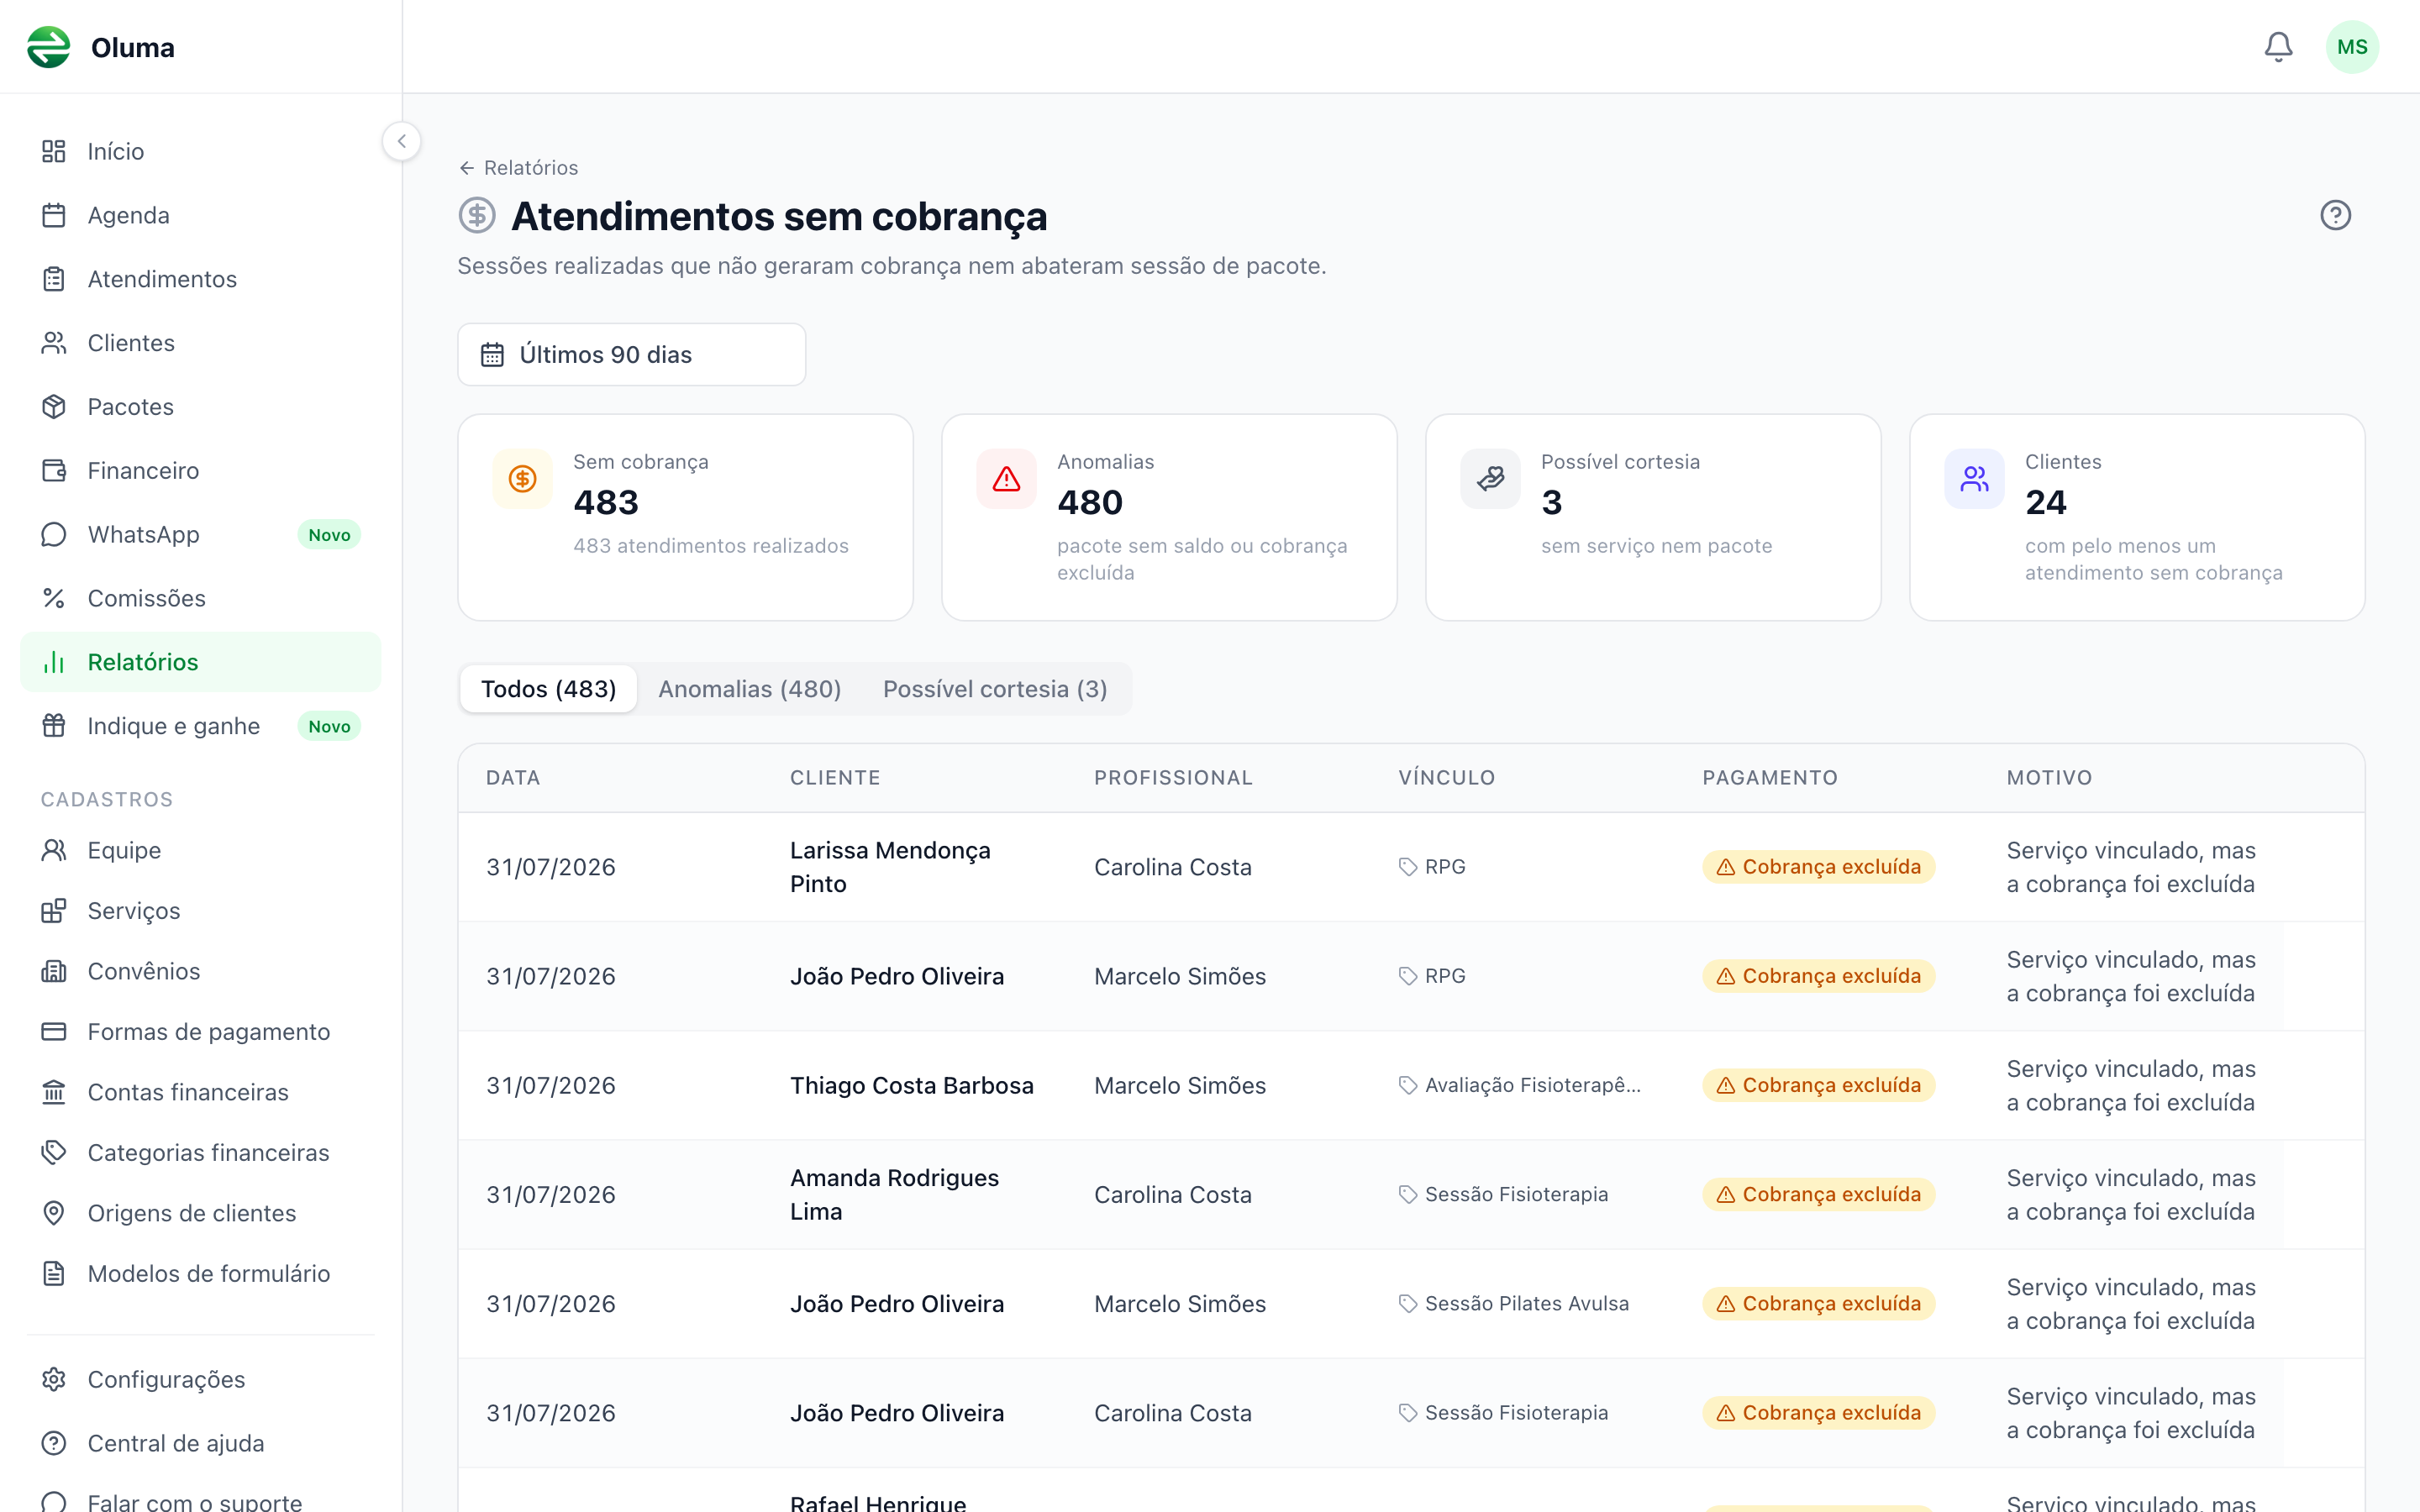Open Falar com o suporte link

click(x=200, y=1500)
